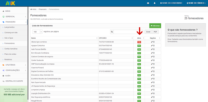Edit Afubra Agro comércio with pencil icon

pyautogui.click(x=152, y=42)
